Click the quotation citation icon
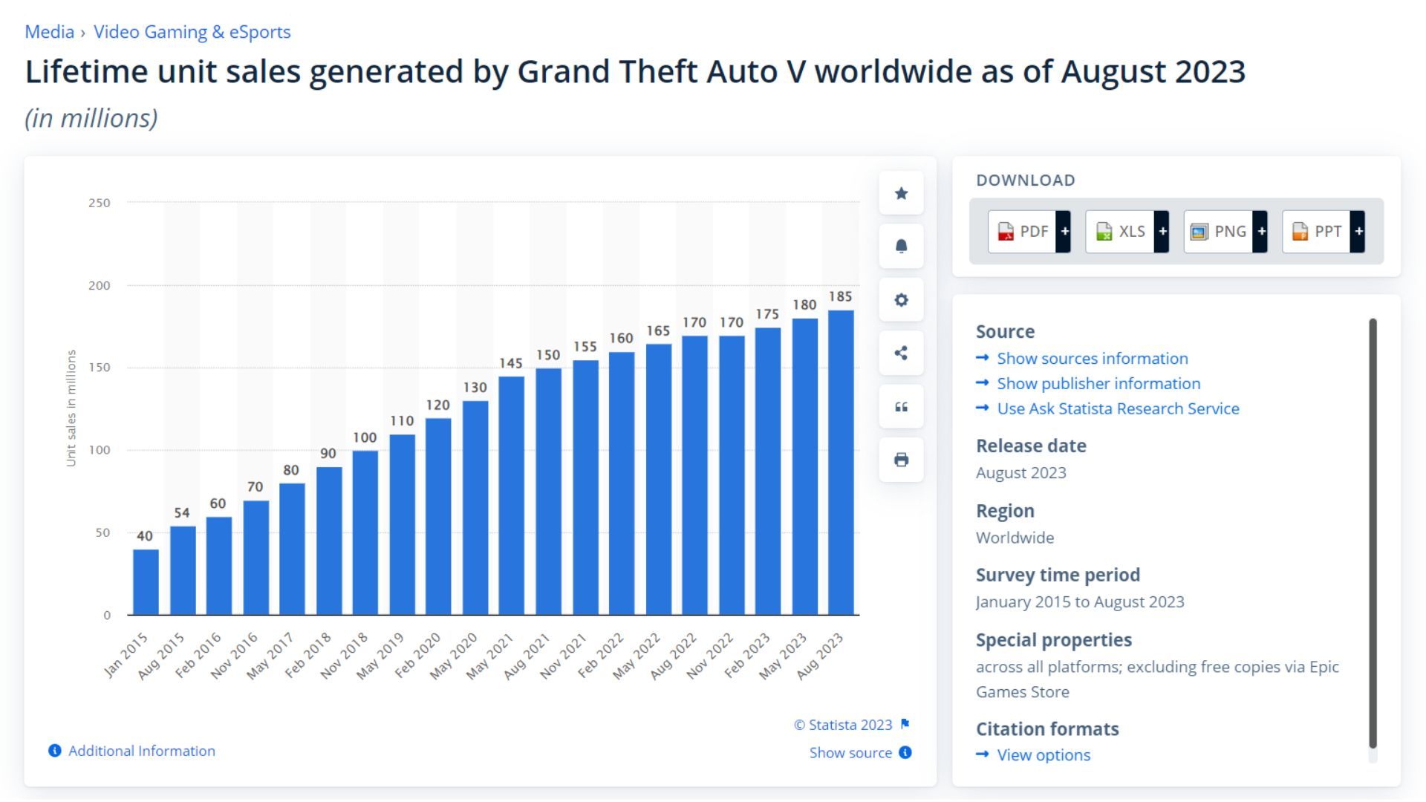 coord(901,407)
